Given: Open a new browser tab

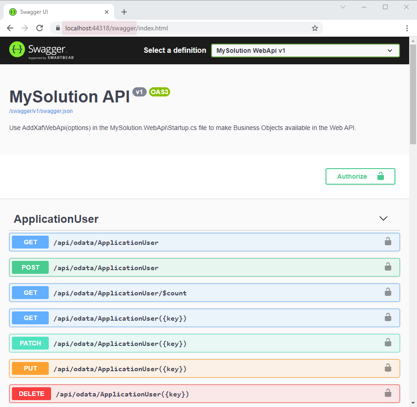Looking at the screenshot, I should pyautogui.click(x=124, y=12).
